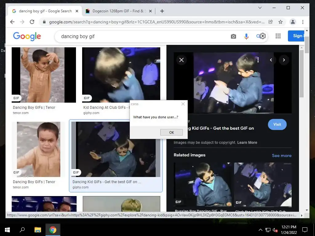Image resolution: width=315 pixels, height=236 pixels.
Task: Click the voice search microphone icon
Action: click(246, 36)
